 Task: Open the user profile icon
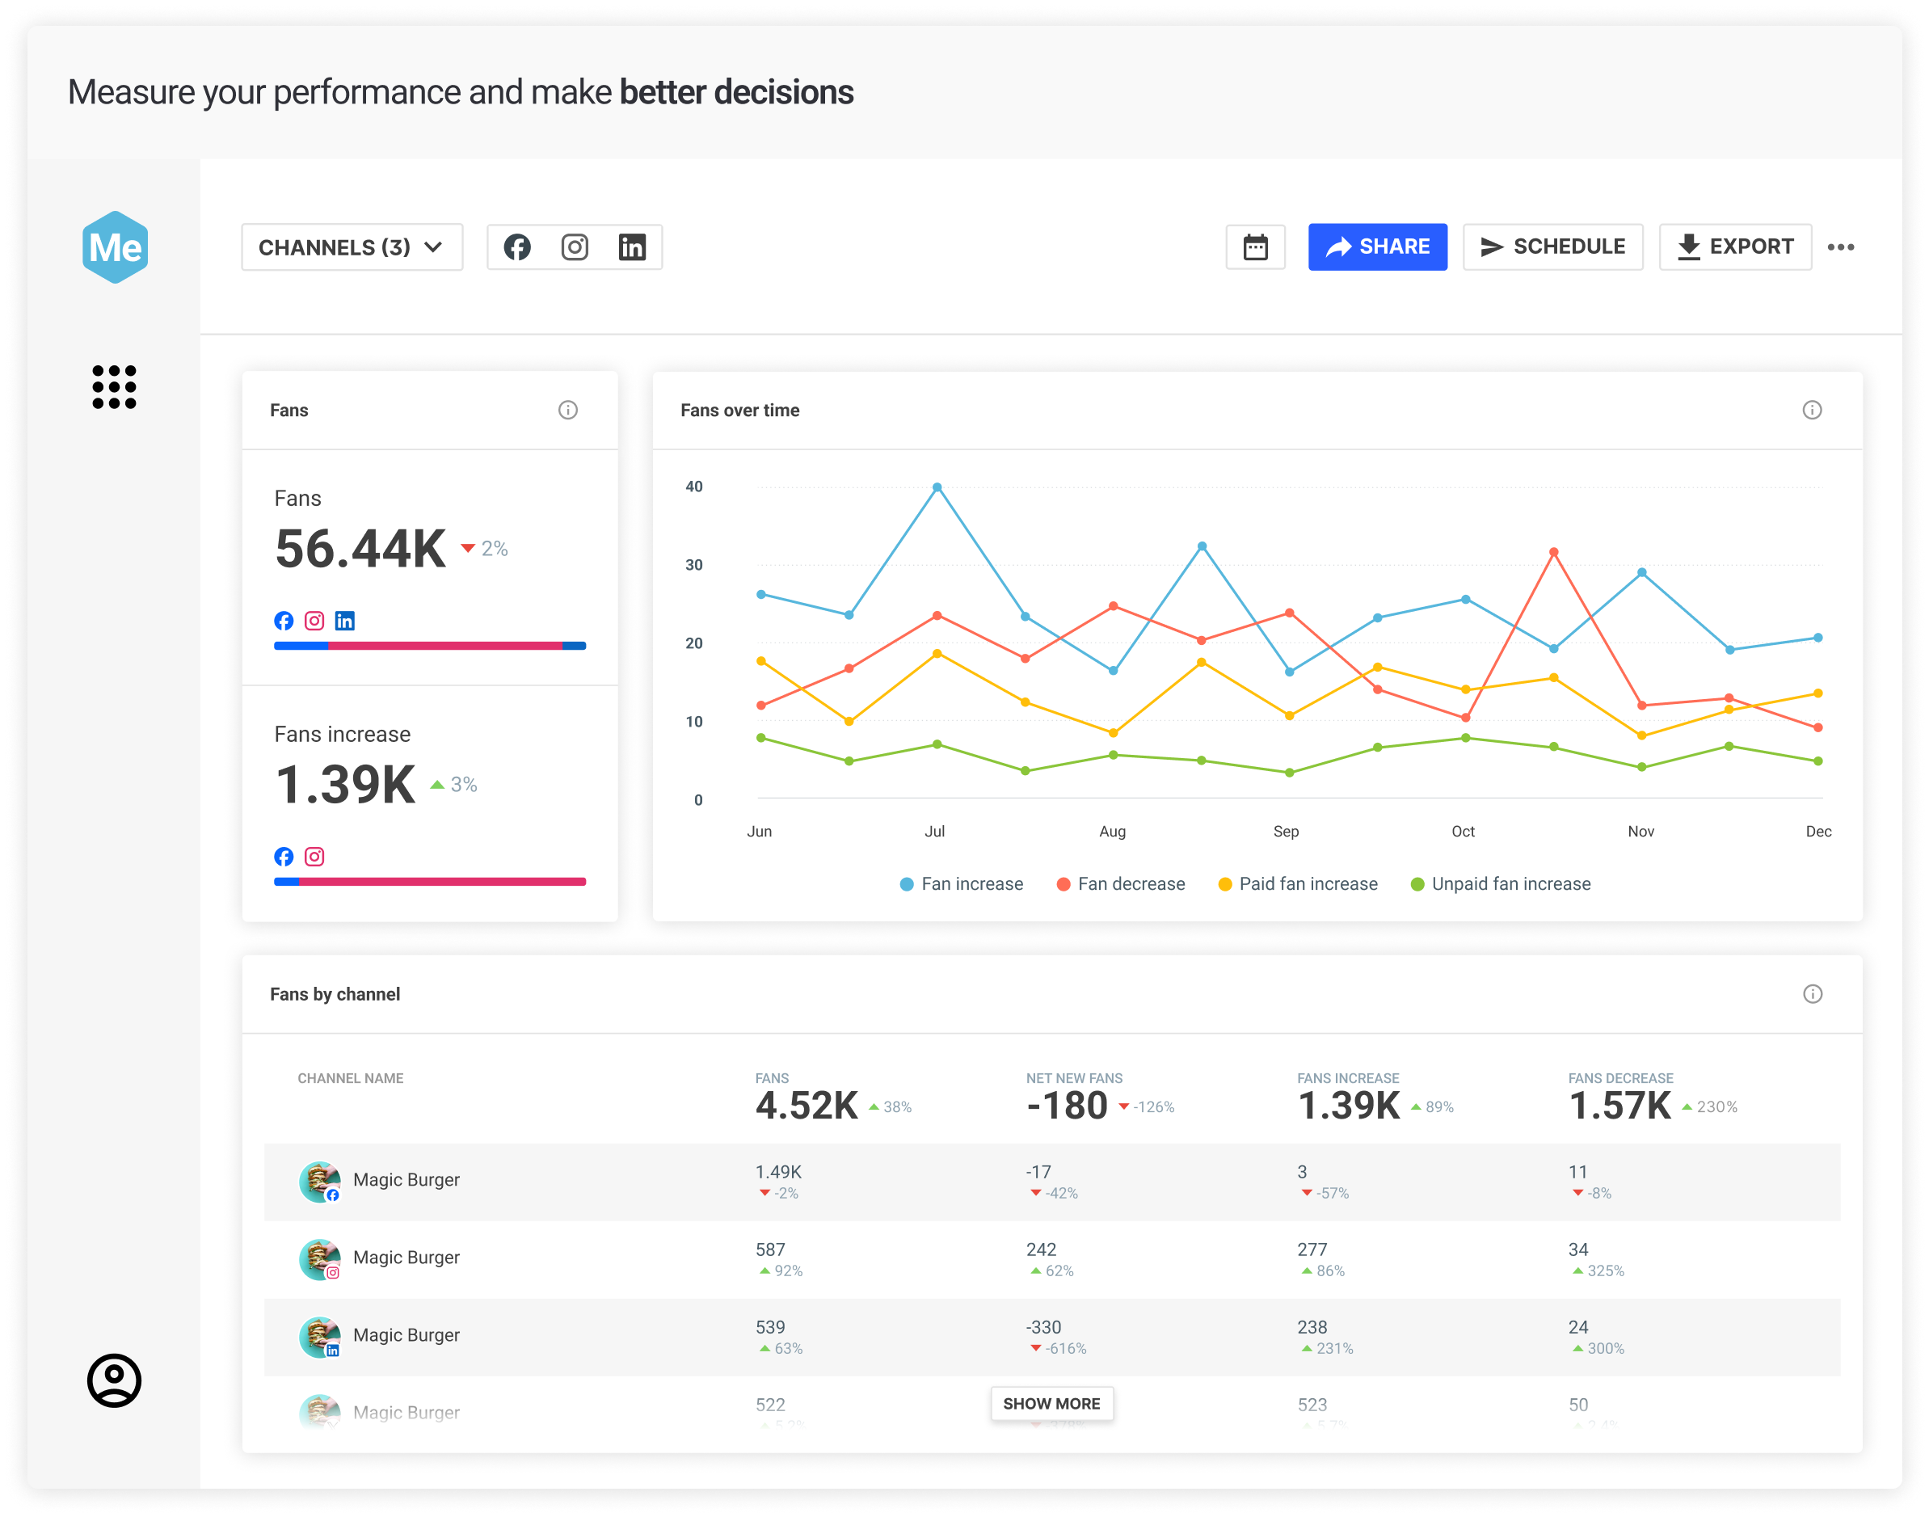click(115, 1380)
